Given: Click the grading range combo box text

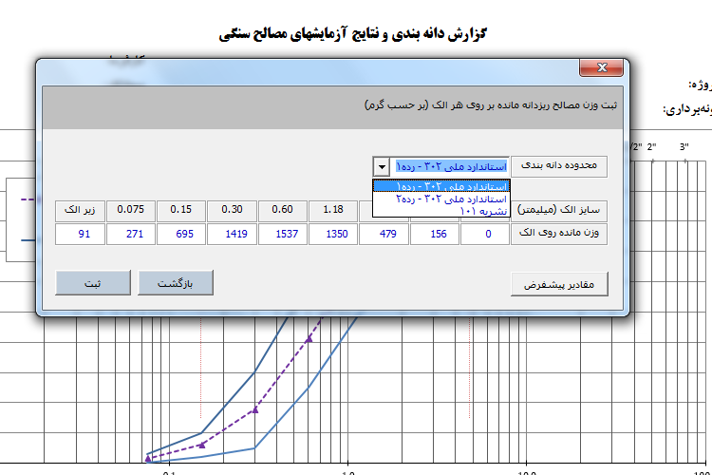Looking at the screenshot, I should 450,167.
